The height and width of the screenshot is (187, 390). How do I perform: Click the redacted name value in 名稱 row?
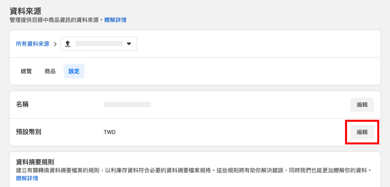coord(127,104)
